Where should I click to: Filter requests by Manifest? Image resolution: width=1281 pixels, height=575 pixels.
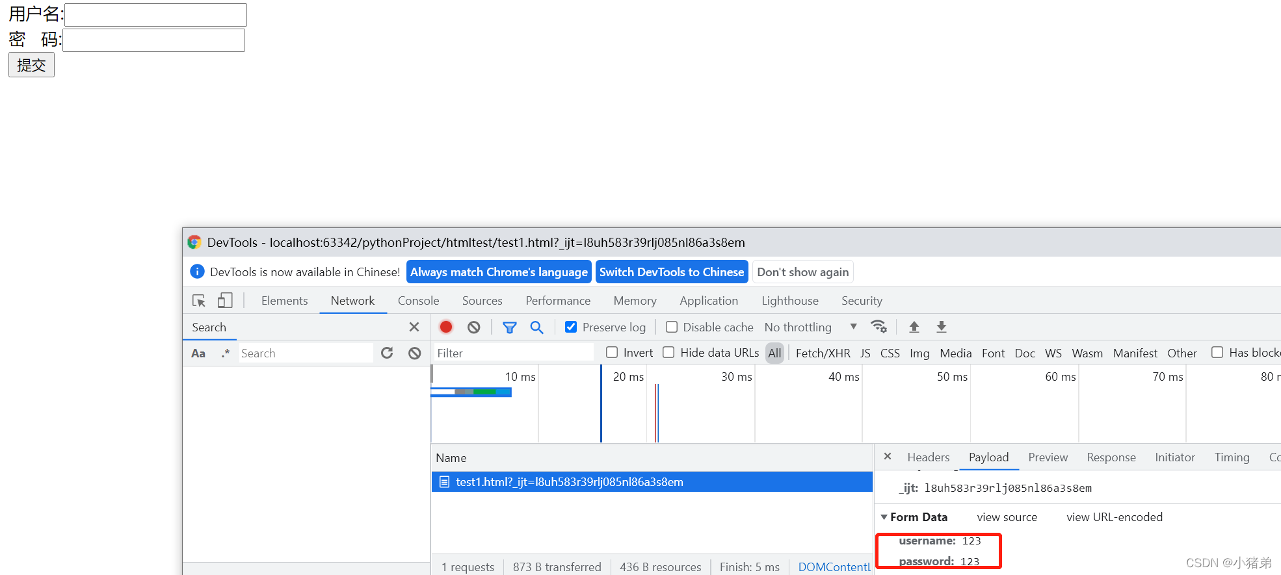(x=1135, y=353)
